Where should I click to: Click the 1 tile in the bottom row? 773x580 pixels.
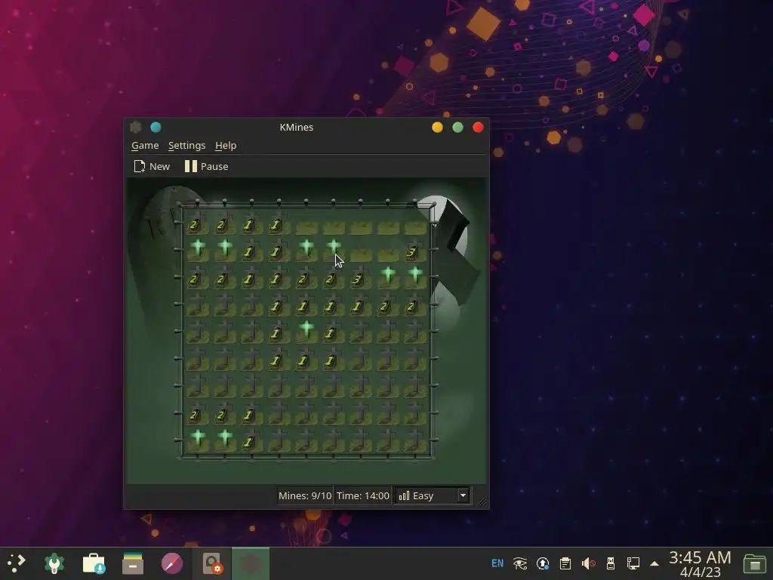tap(252, 440)
